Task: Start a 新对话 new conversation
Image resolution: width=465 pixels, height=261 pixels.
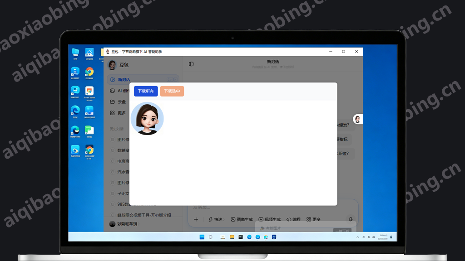Action: (143, 80)
